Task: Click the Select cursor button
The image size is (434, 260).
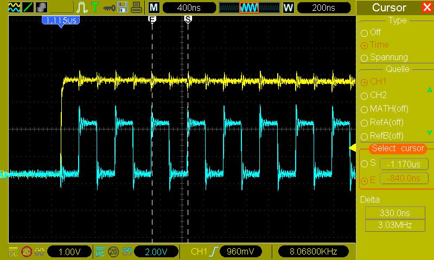Action: 398,148
